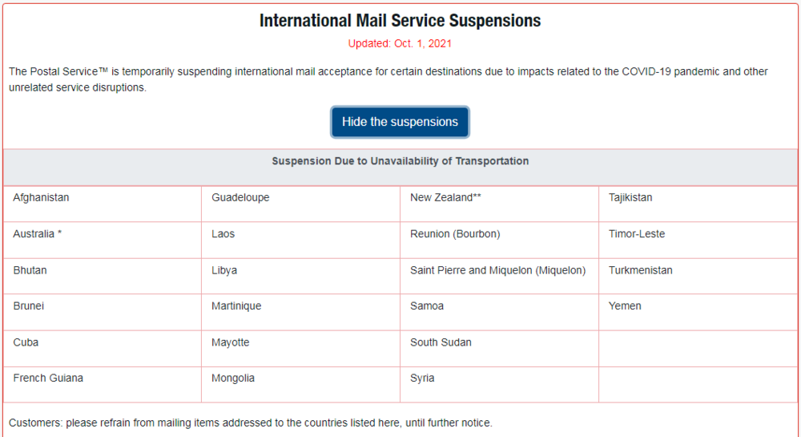
Task: Select Reunion (Bourbon) in the table
Action: coord(455,234)
